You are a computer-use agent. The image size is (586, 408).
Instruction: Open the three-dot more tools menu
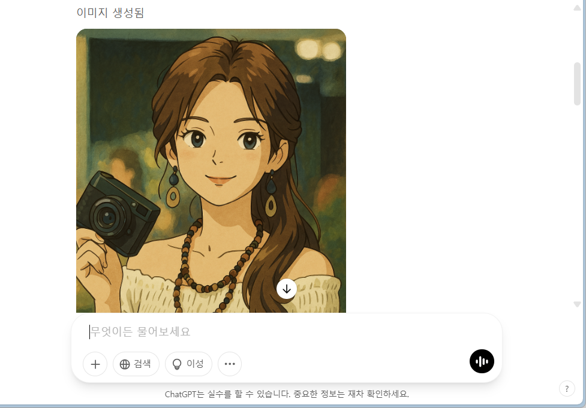(x=230, y=364)
